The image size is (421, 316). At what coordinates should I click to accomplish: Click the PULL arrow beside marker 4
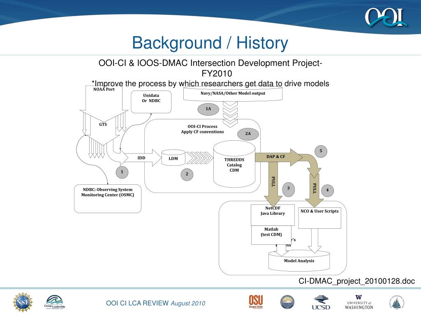pyautogui.click(x=315, y=190)
